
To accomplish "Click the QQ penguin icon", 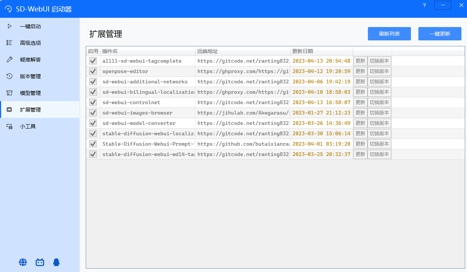I will [56, 262].
